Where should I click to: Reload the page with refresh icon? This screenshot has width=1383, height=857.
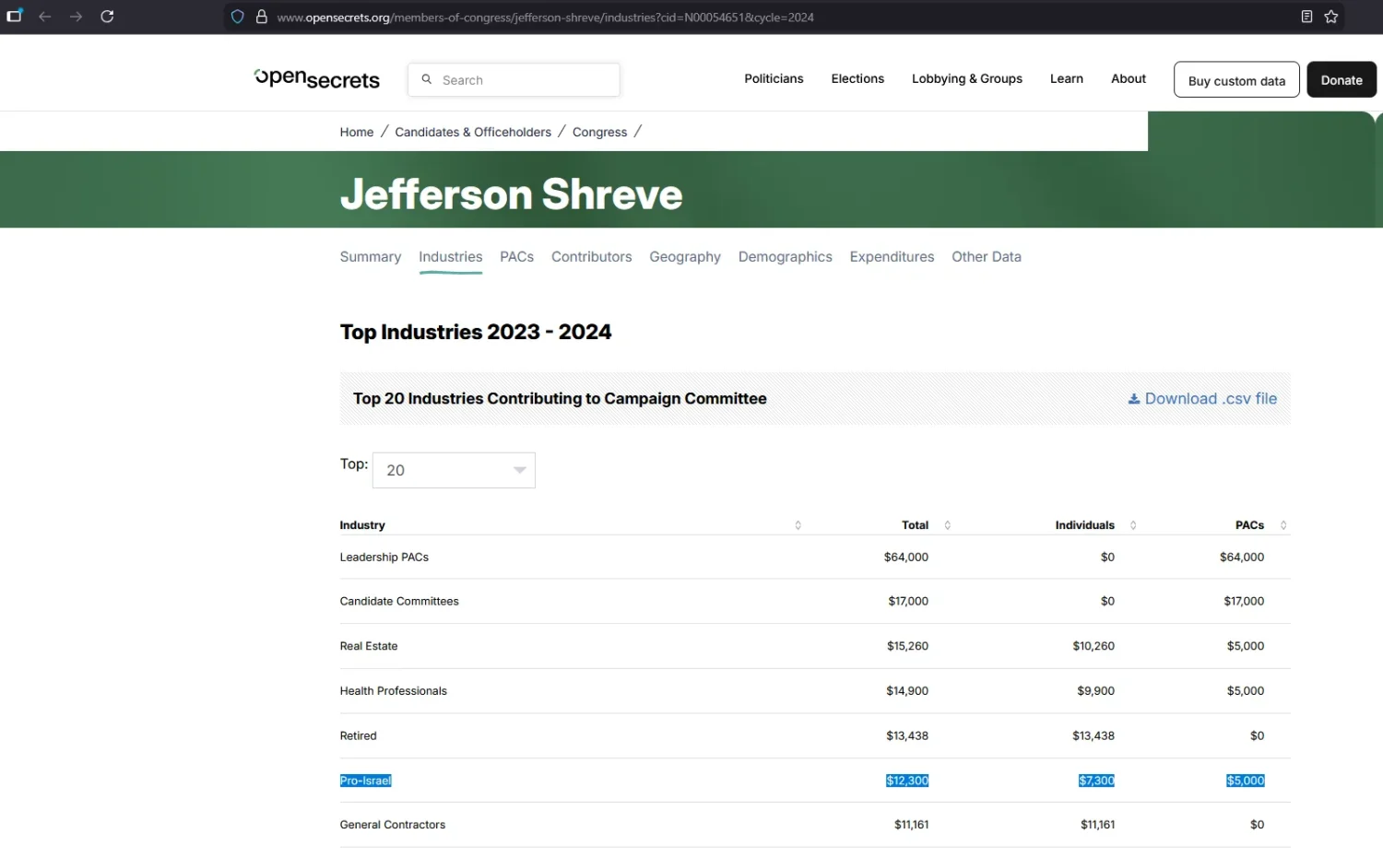[x=107, y=17]
